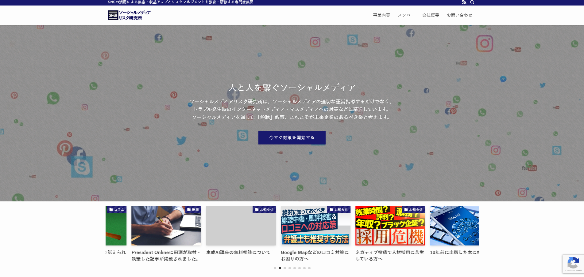Go to the メンバー page
Image resolution: width=584 pixels, height=277 pixels.
point(406,15)
